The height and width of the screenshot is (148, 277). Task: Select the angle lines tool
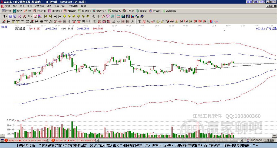114,22
